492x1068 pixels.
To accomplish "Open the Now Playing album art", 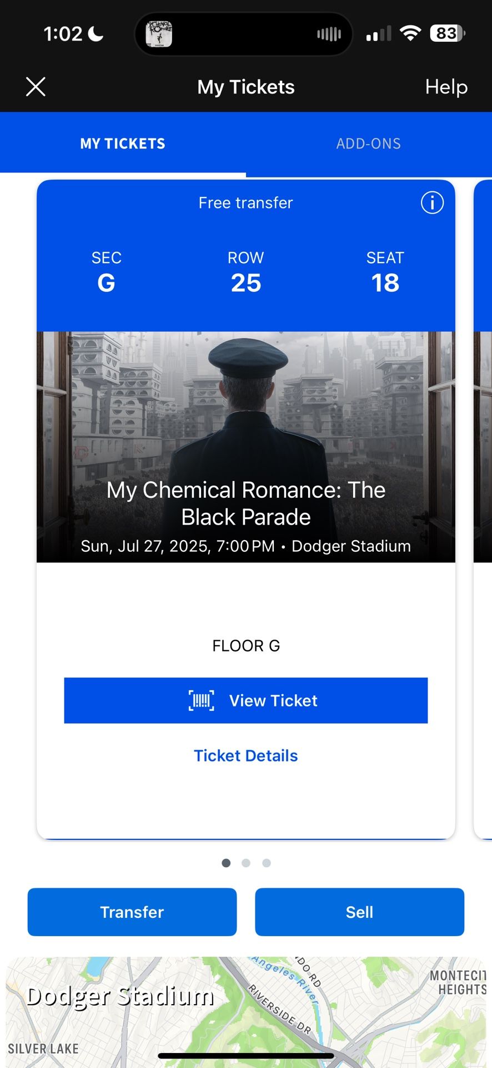I will 159,34.
